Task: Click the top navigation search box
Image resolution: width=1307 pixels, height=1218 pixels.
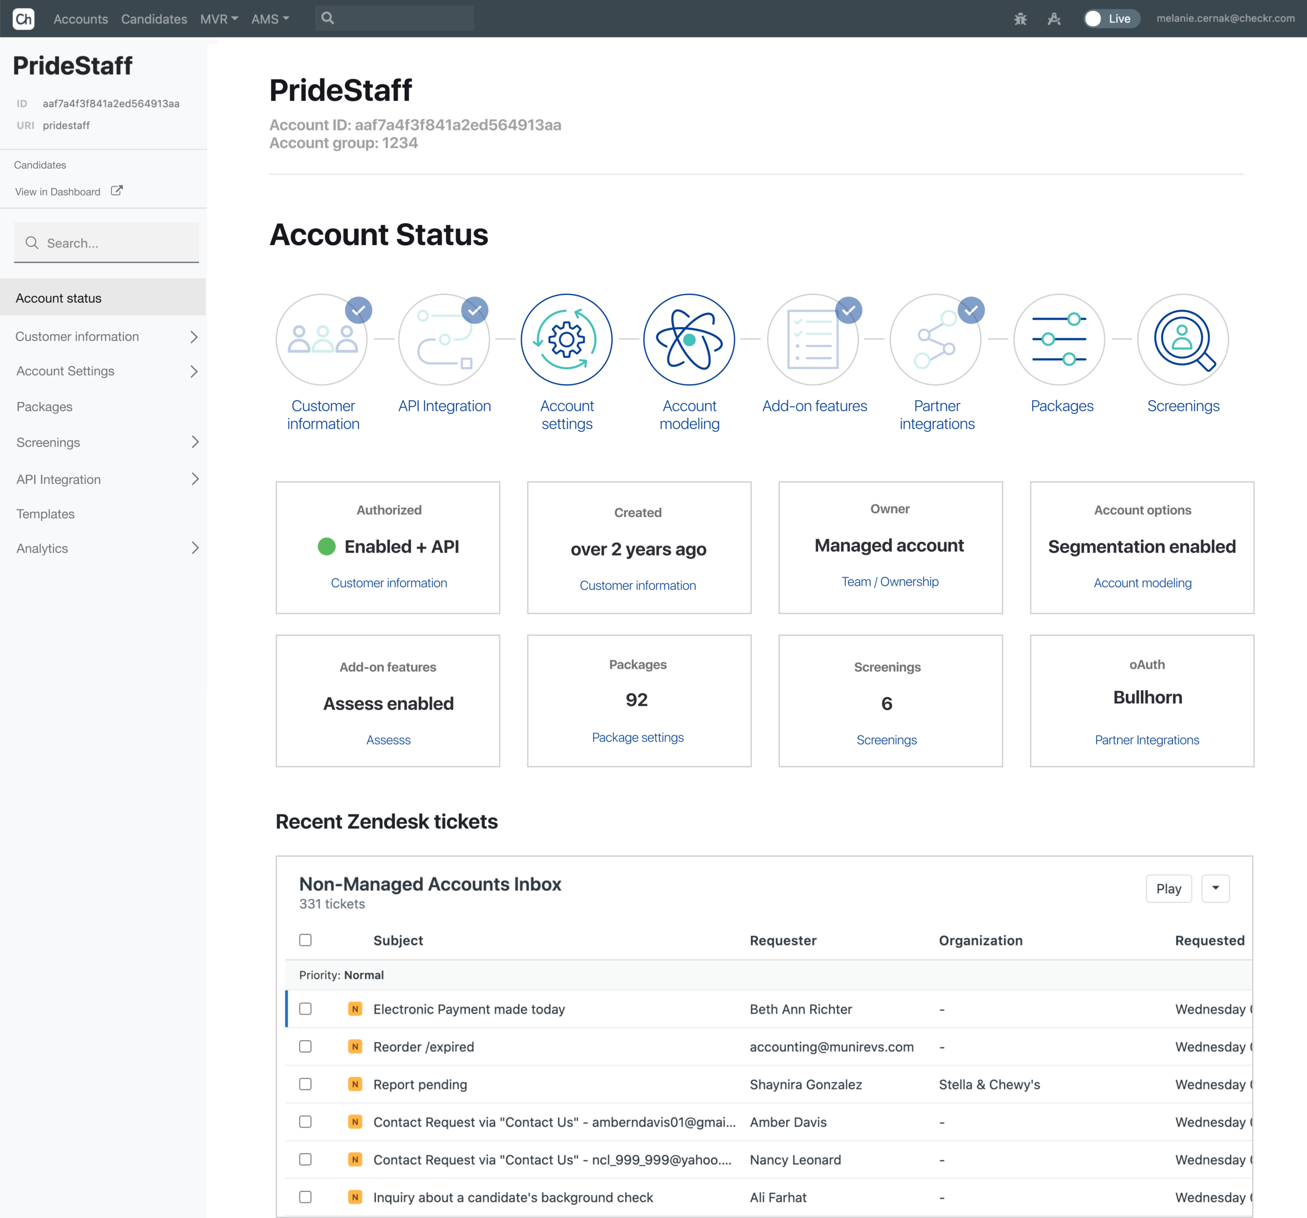Action: coord(395,18)
